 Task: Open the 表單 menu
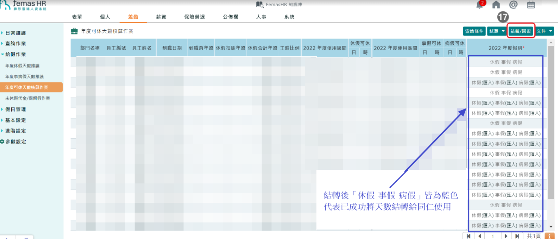(x=77, y=17)
